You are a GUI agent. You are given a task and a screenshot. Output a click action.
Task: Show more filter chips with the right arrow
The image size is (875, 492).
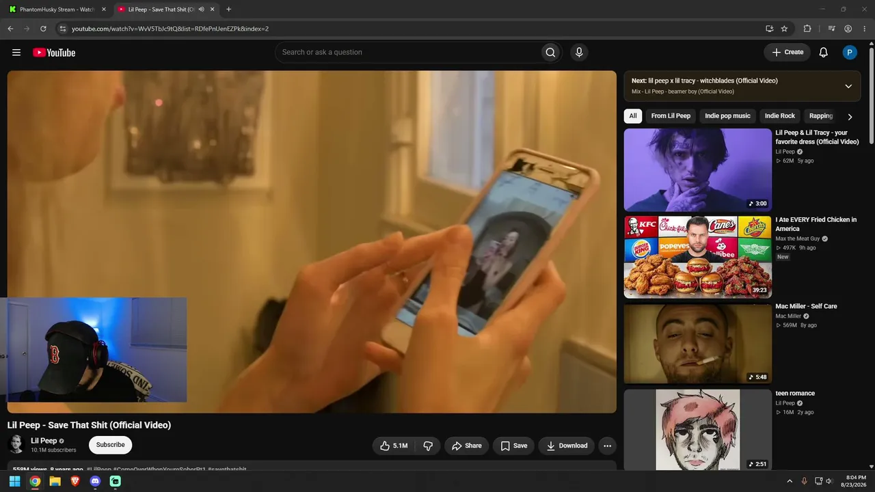point(850,117)
